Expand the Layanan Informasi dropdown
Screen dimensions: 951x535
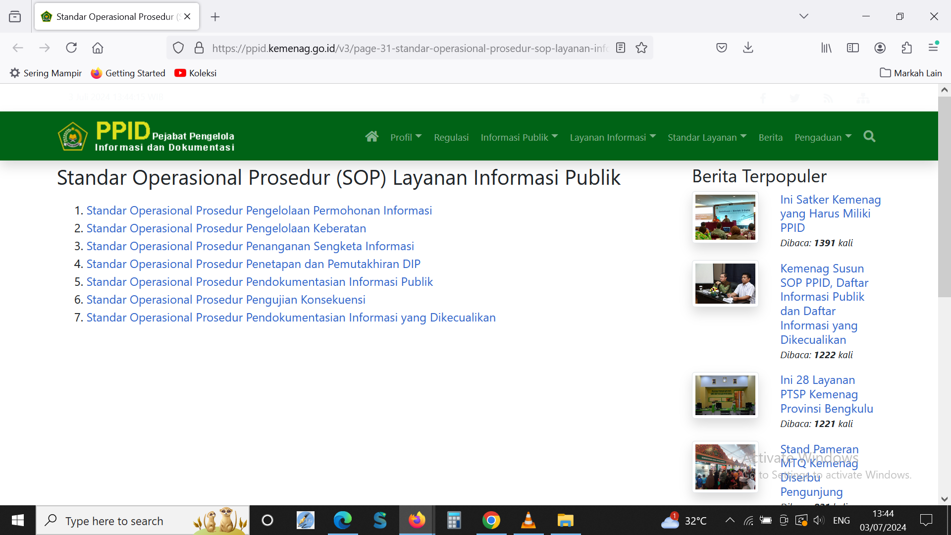[612, 137]
